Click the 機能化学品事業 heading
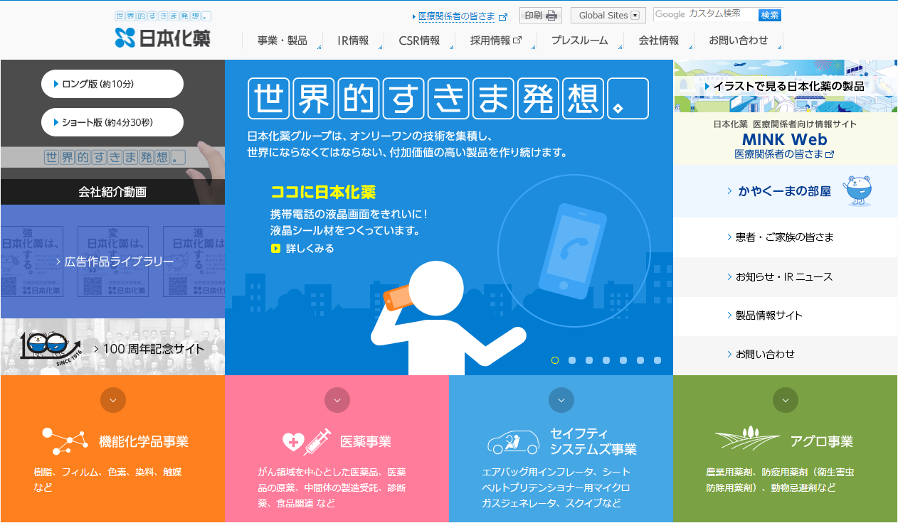The height and width of the screenshot is (523, 898). click(x=144, y=442)
